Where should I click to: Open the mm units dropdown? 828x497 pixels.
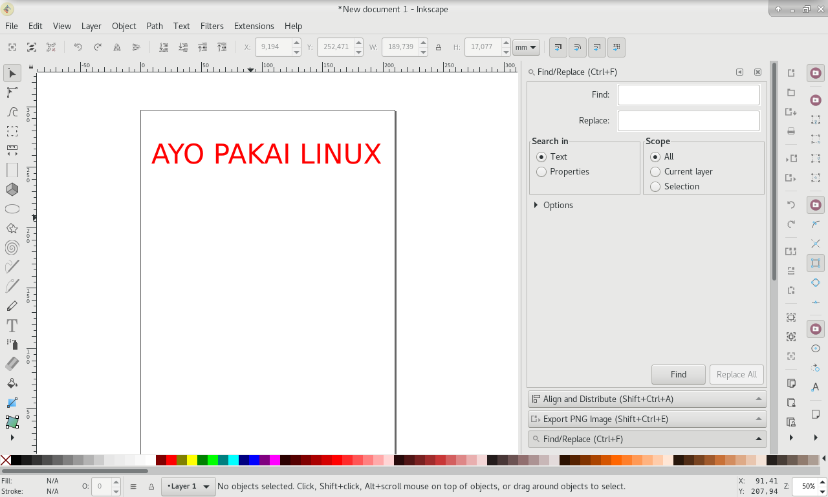tap(526, 47)
